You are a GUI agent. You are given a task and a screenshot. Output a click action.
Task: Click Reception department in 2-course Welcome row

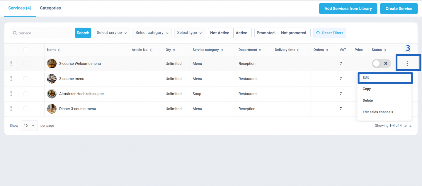coord(247,64)
